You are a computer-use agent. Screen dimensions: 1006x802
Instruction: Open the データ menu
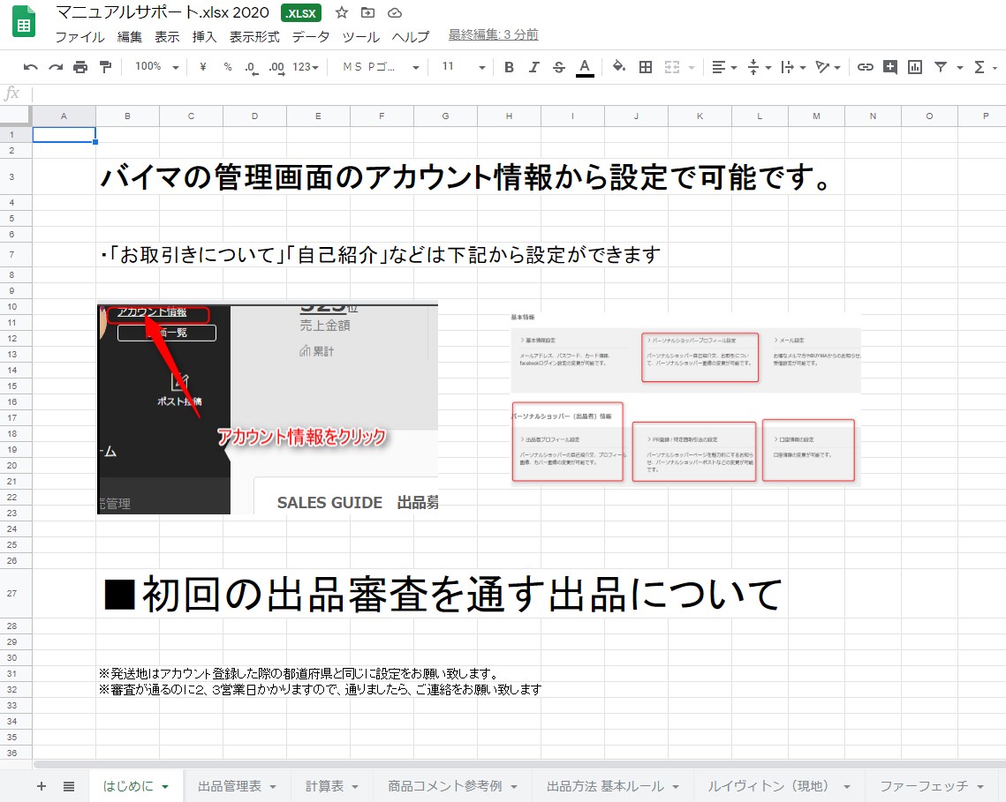(311, 36)
